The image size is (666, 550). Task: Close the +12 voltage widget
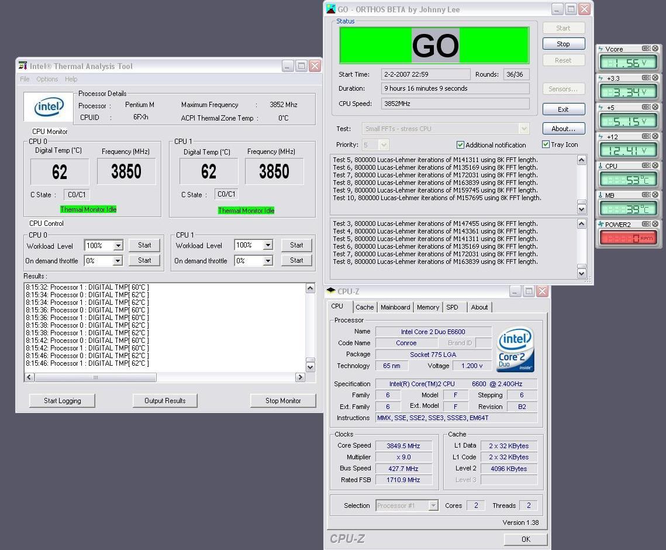pos(655,136)
